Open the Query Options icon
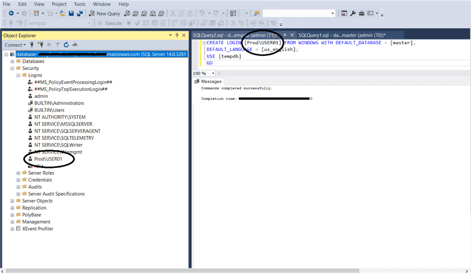 click(x=154, y=23)
